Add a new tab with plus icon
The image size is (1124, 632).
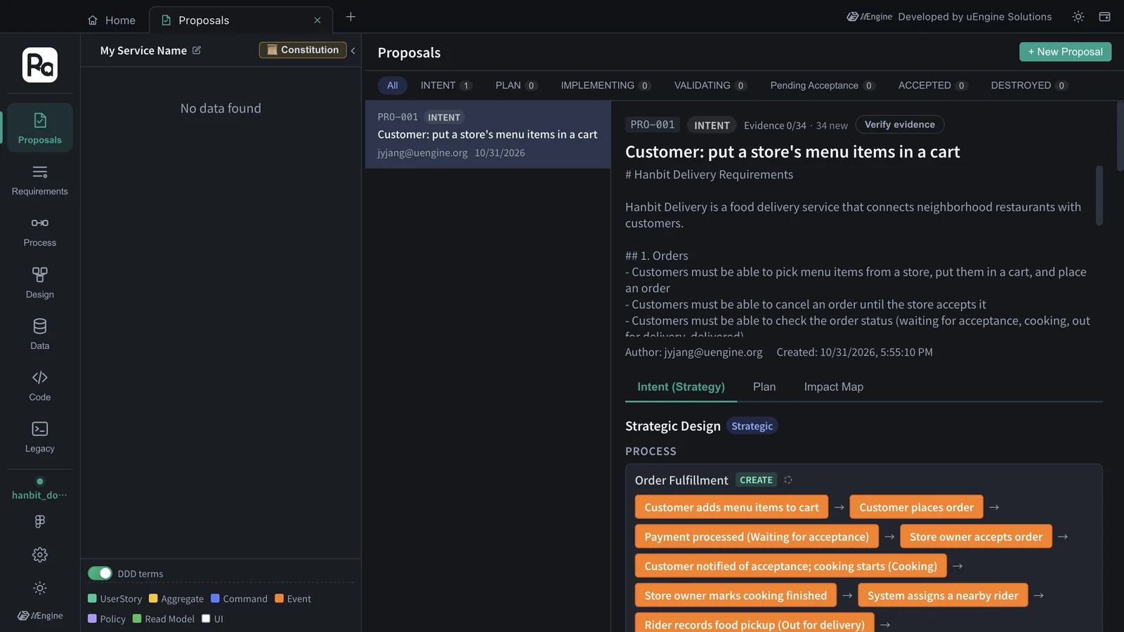click(351, 17)
